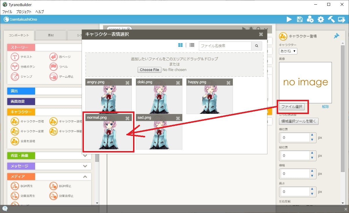Open project settings gear icon
The image size is (349, 213).
point(321,19)
